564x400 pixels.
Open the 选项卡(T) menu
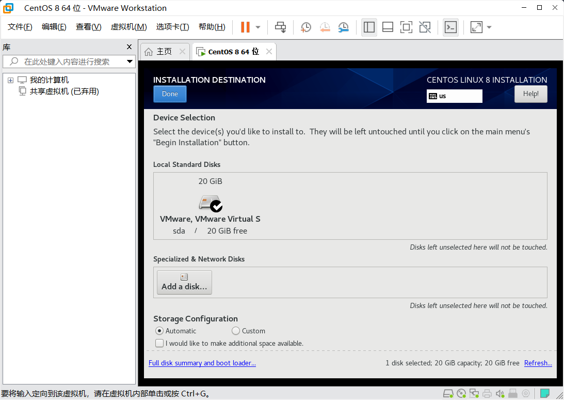(x=173, y=27)
